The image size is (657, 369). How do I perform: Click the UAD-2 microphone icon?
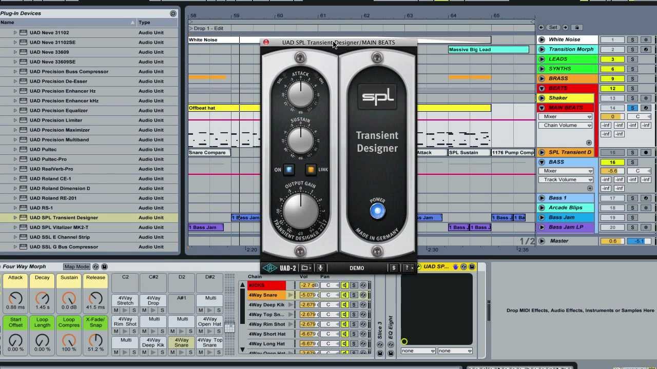pyautogui.click(x=320, y=268)
